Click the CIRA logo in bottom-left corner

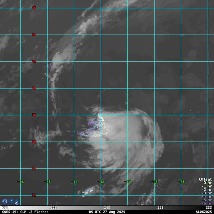[x=10, y=201]
